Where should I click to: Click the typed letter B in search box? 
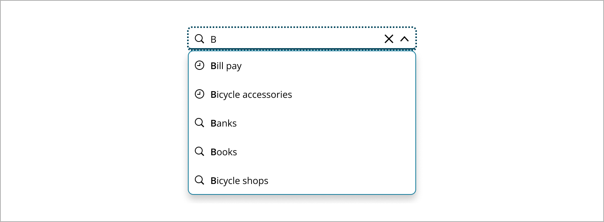(x=213, y=39)
